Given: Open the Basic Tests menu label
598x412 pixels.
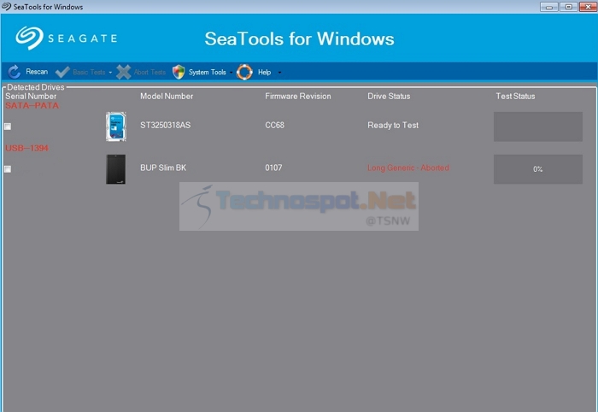Looking at the screenshot, I should click(89, 72).
